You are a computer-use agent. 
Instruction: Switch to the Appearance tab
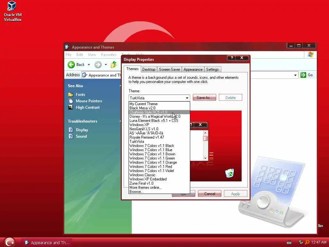point(193,69)
